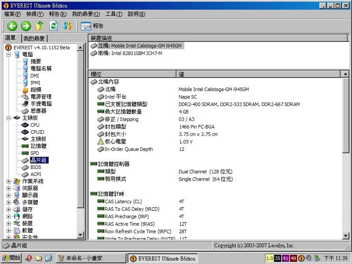352x264 pixels.
Task: Switch to the 選單 tab
Action: coord(11,38)
